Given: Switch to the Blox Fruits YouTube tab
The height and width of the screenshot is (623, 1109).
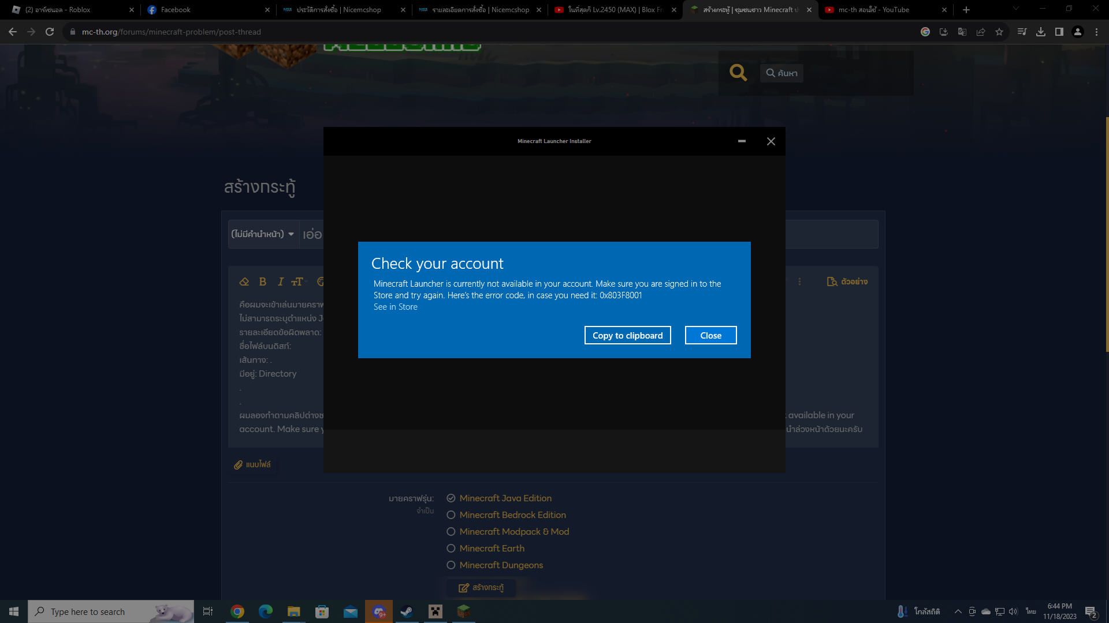Looking at the screenshot, I should click(615, 10).
